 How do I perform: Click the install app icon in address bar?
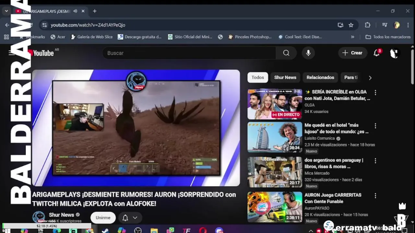click(x=340, y=25)
